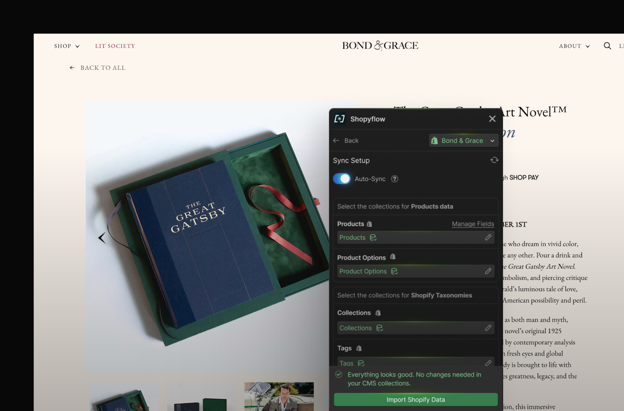Click the search magnifier icon
624x411 pixels.
(x=607, y=46)
